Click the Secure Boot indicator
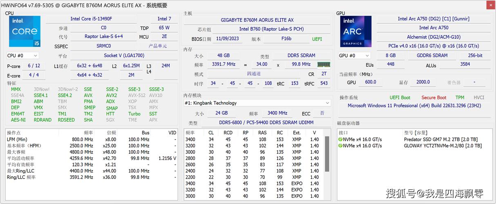The width and height of the screenshot is (496, 204). 434,98
